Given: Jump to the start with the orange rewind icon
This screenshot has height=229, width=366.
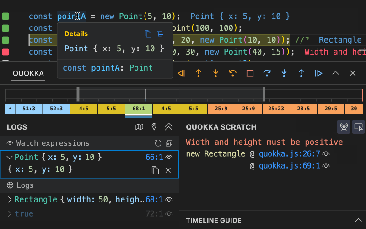Looking at the screenshot, I should [x=181, y=73].
